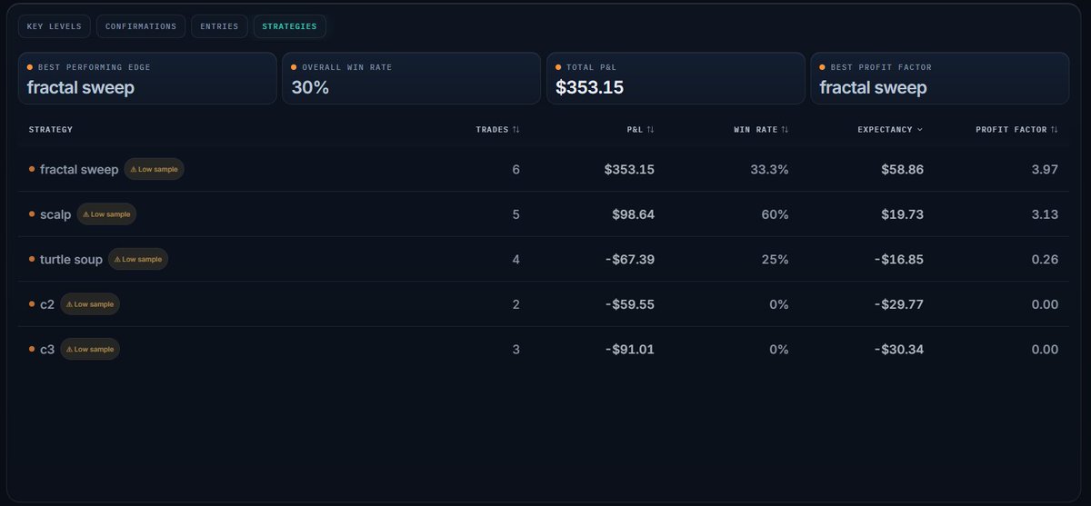Click the 3.97 profit factor value
The width and height of the screenshot is (1091, 506).
(1045, 169)
